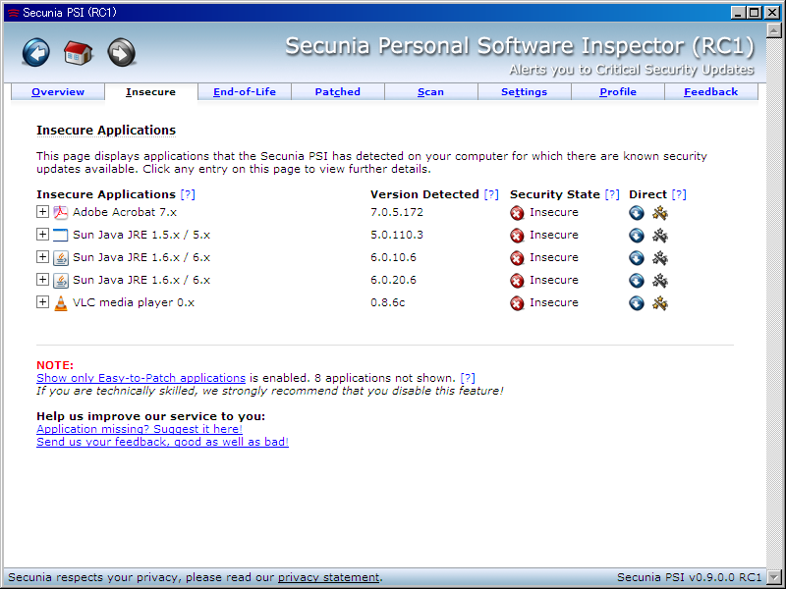Expand the Sun Java JRE 1.5.x / 5.x entry
Screen dimensions: 786x589
pos(42,235)
